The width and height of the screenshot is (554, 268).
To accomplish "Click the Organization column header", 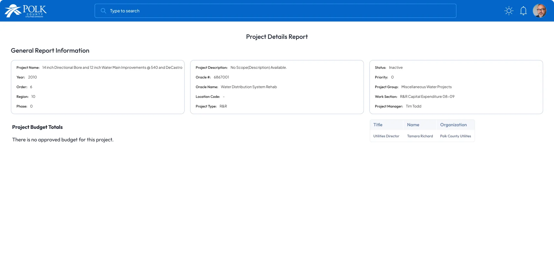I will tap(453, 125).
